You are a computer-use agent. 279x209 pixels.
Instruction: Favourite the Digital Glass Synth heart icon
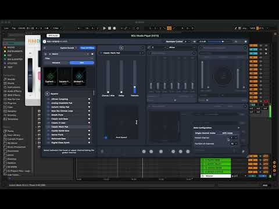(x=89, y=143)
